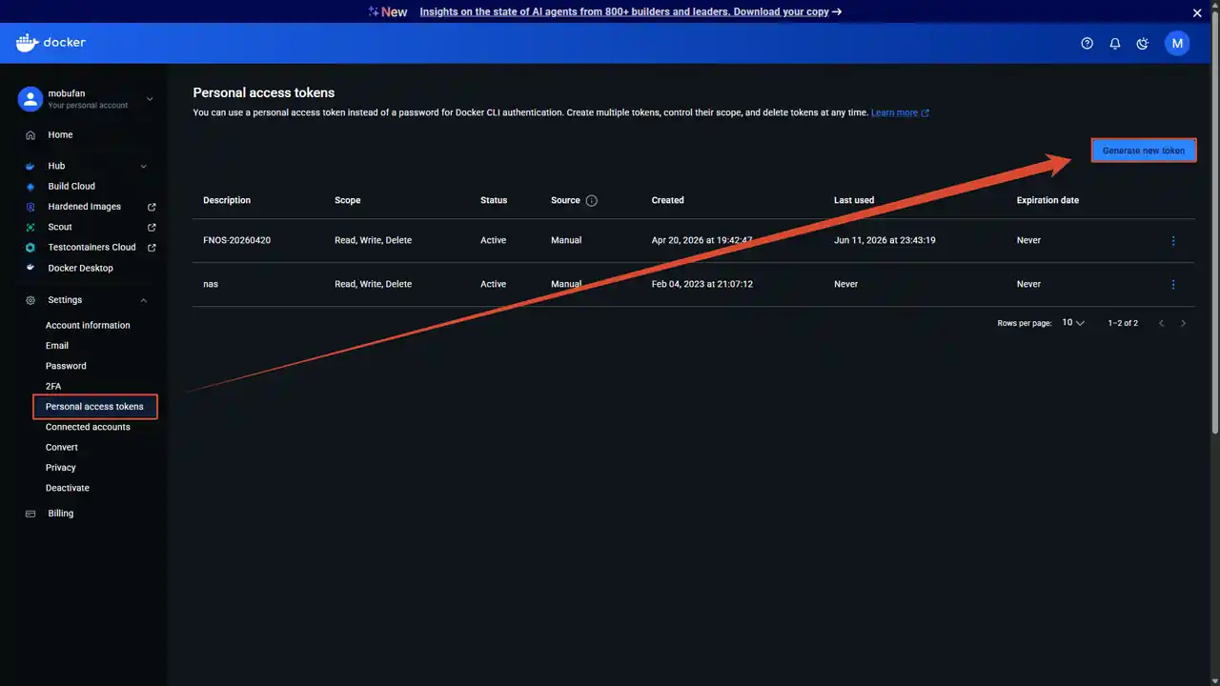
Task: Click the Hardened Images icon
Action: pyautogui.click(x=30, y=207)
